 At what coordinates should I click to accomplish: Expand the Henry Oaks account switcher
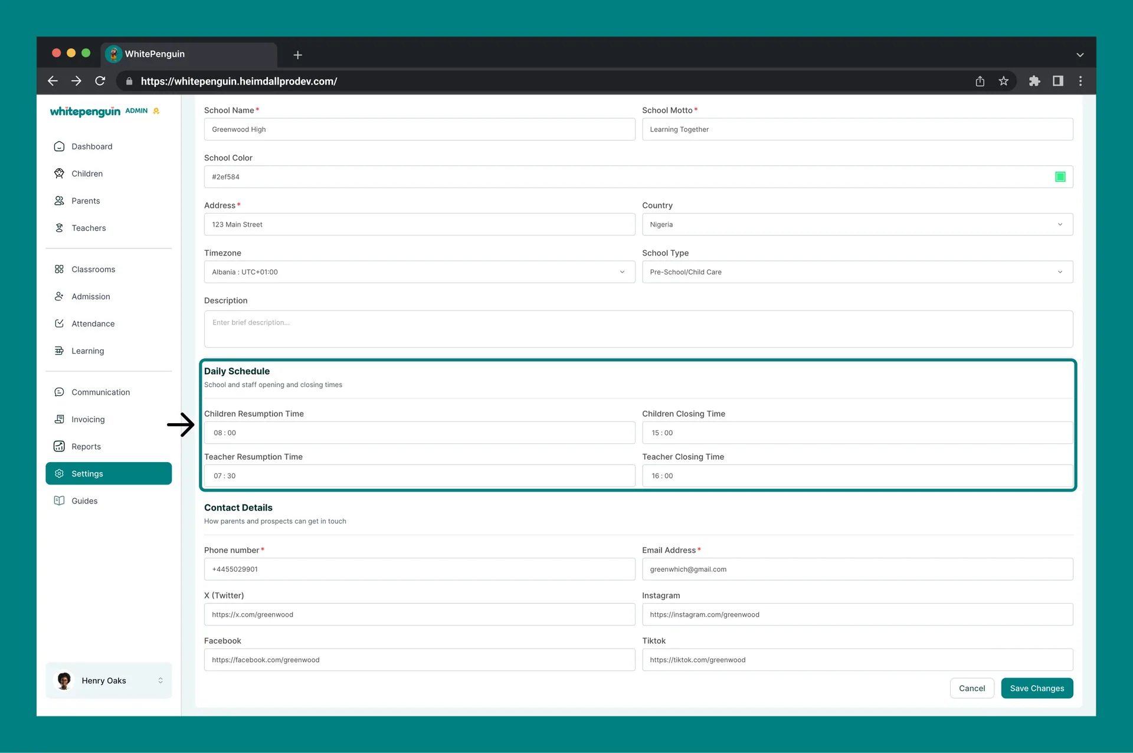(x=161, y=680)
